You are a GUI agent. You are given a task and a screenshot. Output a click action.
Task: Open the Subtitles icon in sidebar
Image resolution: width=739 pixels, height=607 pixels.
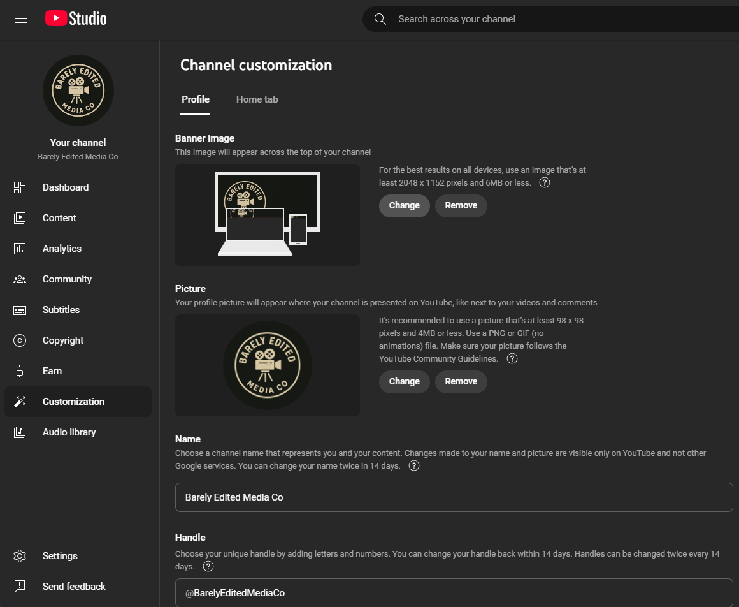(20, 310)
